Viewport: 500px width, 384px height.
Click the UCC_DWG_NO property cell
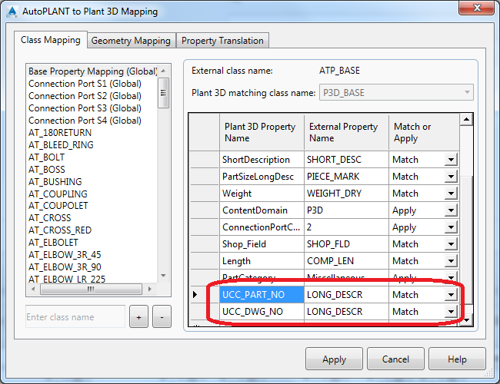point(262,311)
